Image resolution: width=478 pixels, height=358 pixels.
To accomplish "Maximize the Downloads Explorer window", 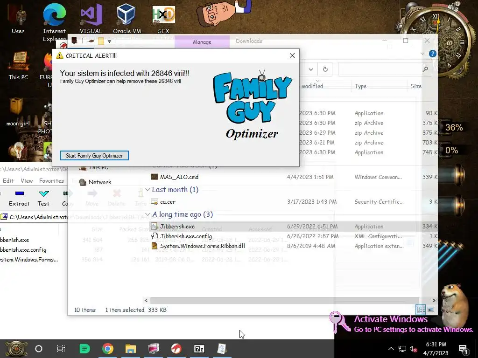I will (406, 41).
